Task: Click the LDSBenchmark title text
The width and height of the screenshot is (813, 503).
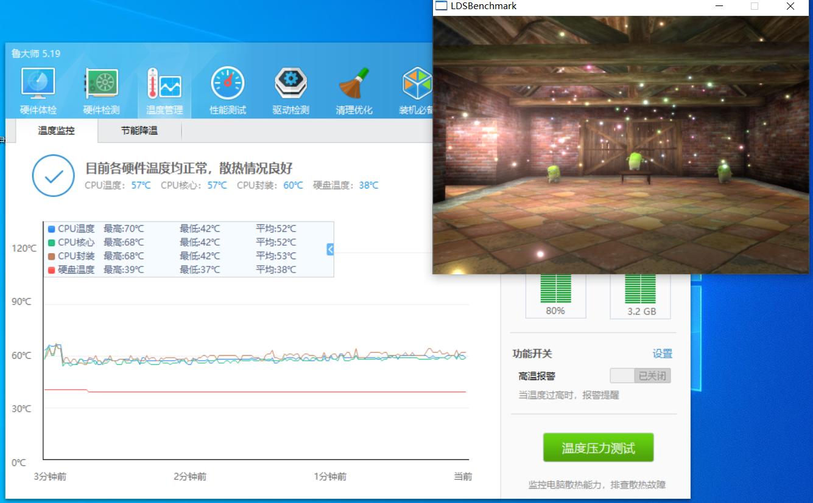Action: pos(484,6)
